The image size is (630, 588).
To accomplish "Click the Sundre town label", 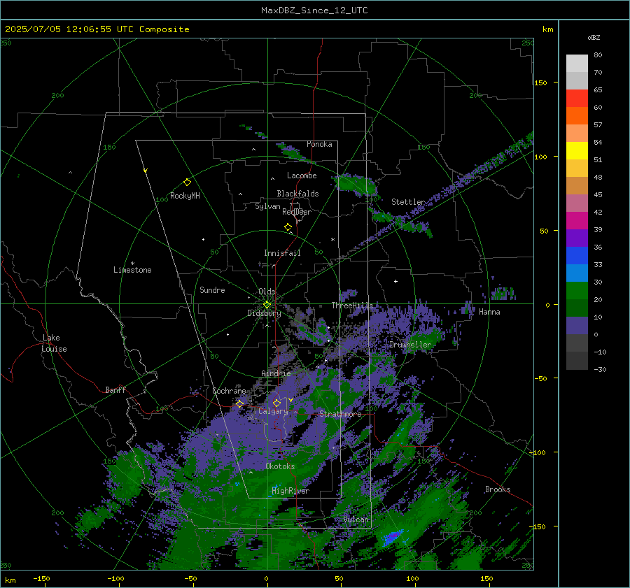I will (x=212, y=289).
